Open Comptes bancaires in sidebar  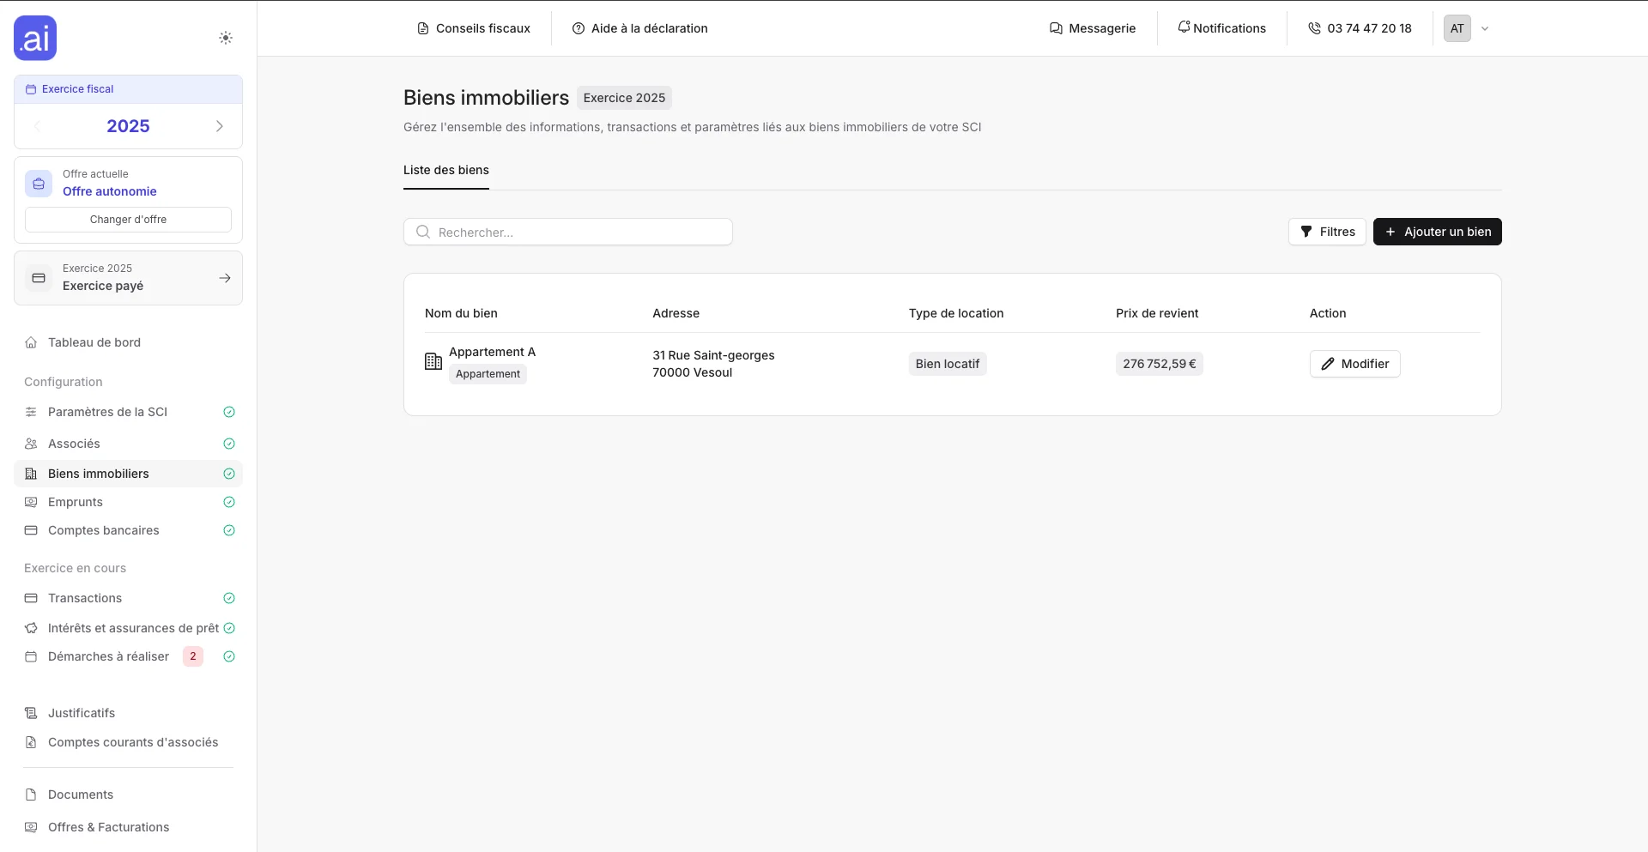(x=103, y=530)
